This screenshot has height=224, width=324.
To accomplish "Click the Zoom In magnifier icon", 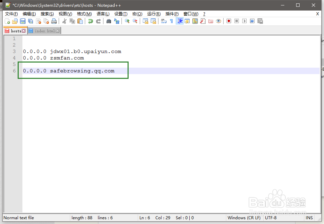I will pos(127,21).
